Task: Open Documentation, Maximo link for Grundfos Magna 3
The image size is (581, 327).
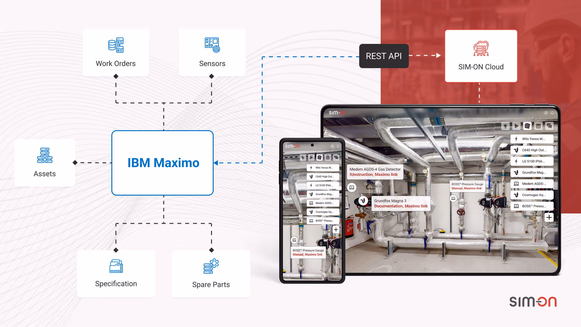Action: (x=401, y=206)
